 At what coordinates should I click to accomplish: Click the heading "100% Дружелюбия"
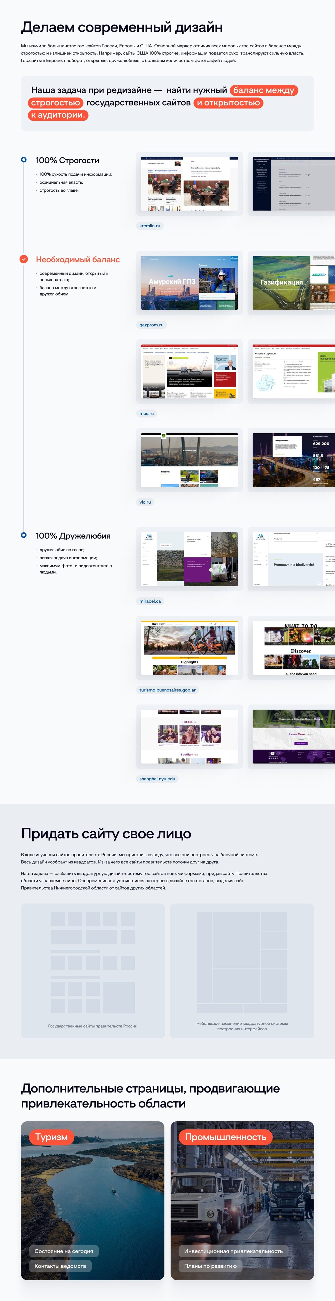click(x=73, y=535)
